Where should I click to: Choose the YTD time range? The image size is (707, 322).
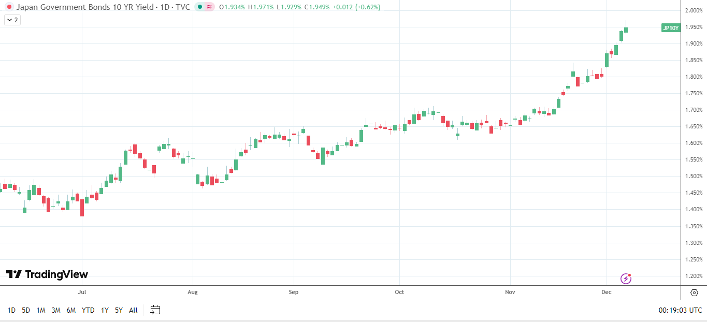click(88, 310)
